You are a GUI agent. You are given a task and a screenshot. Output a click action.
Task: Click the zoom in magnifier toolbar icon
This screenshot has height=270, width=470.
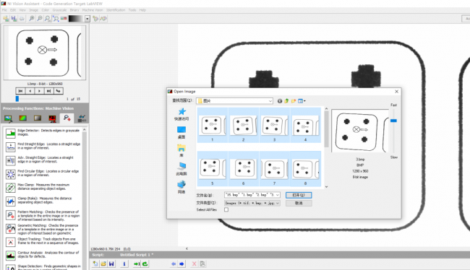[31, 19]
